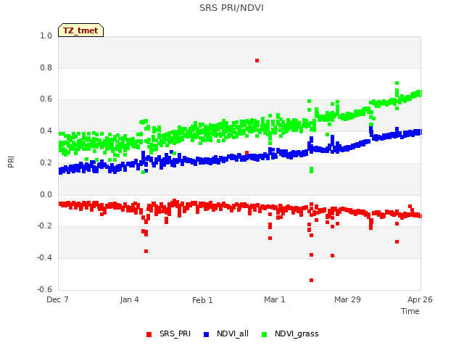Click the 0.4 y-axis tick label
Viewport: 464px width, 348px height.
click(x=46, y=130)
